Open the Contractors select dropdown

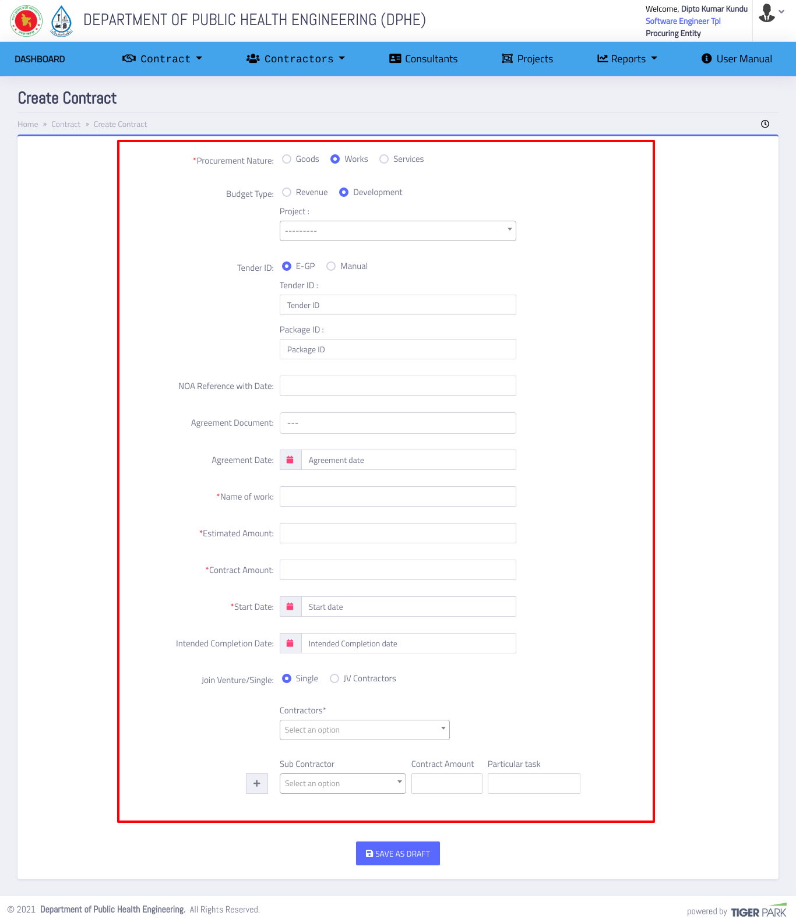coord(364,730)
